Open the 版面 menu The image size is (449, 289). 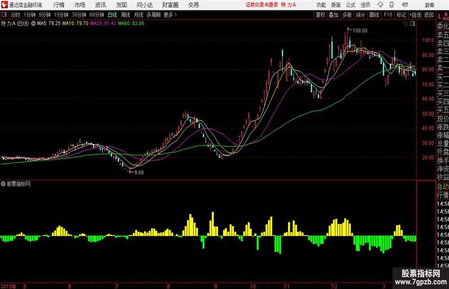pos(336,5)
